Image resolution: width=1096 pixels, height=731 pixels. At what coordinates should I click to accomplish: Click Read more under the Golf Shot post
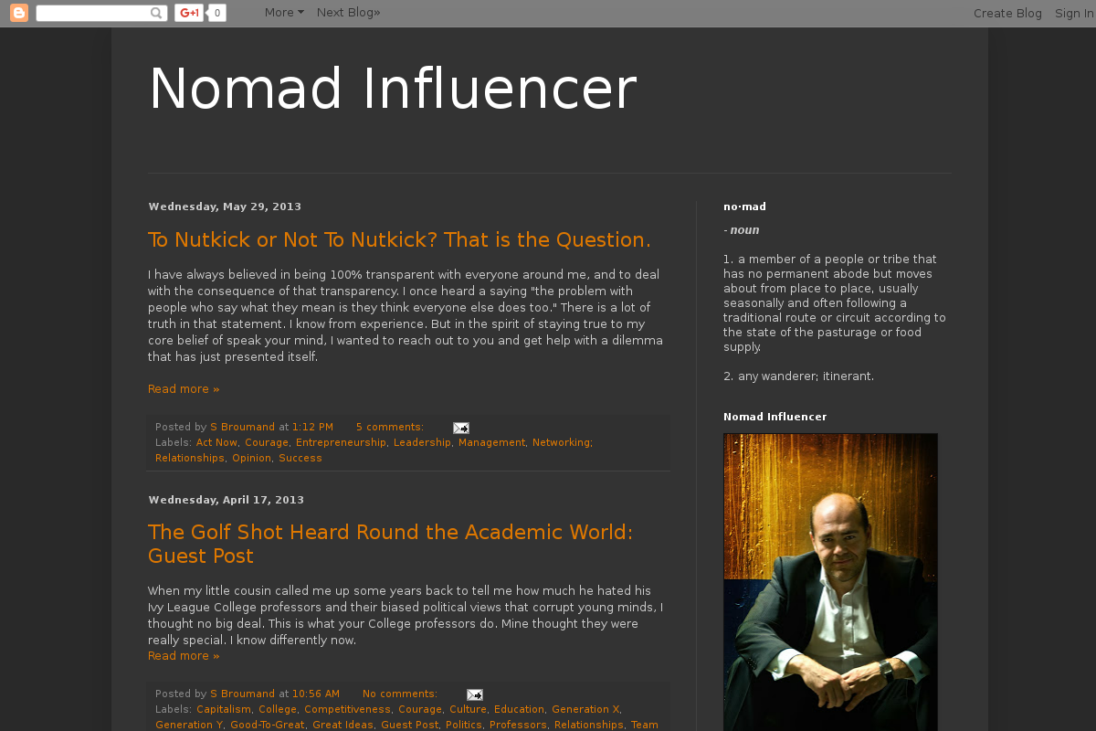tap(184, 656)
